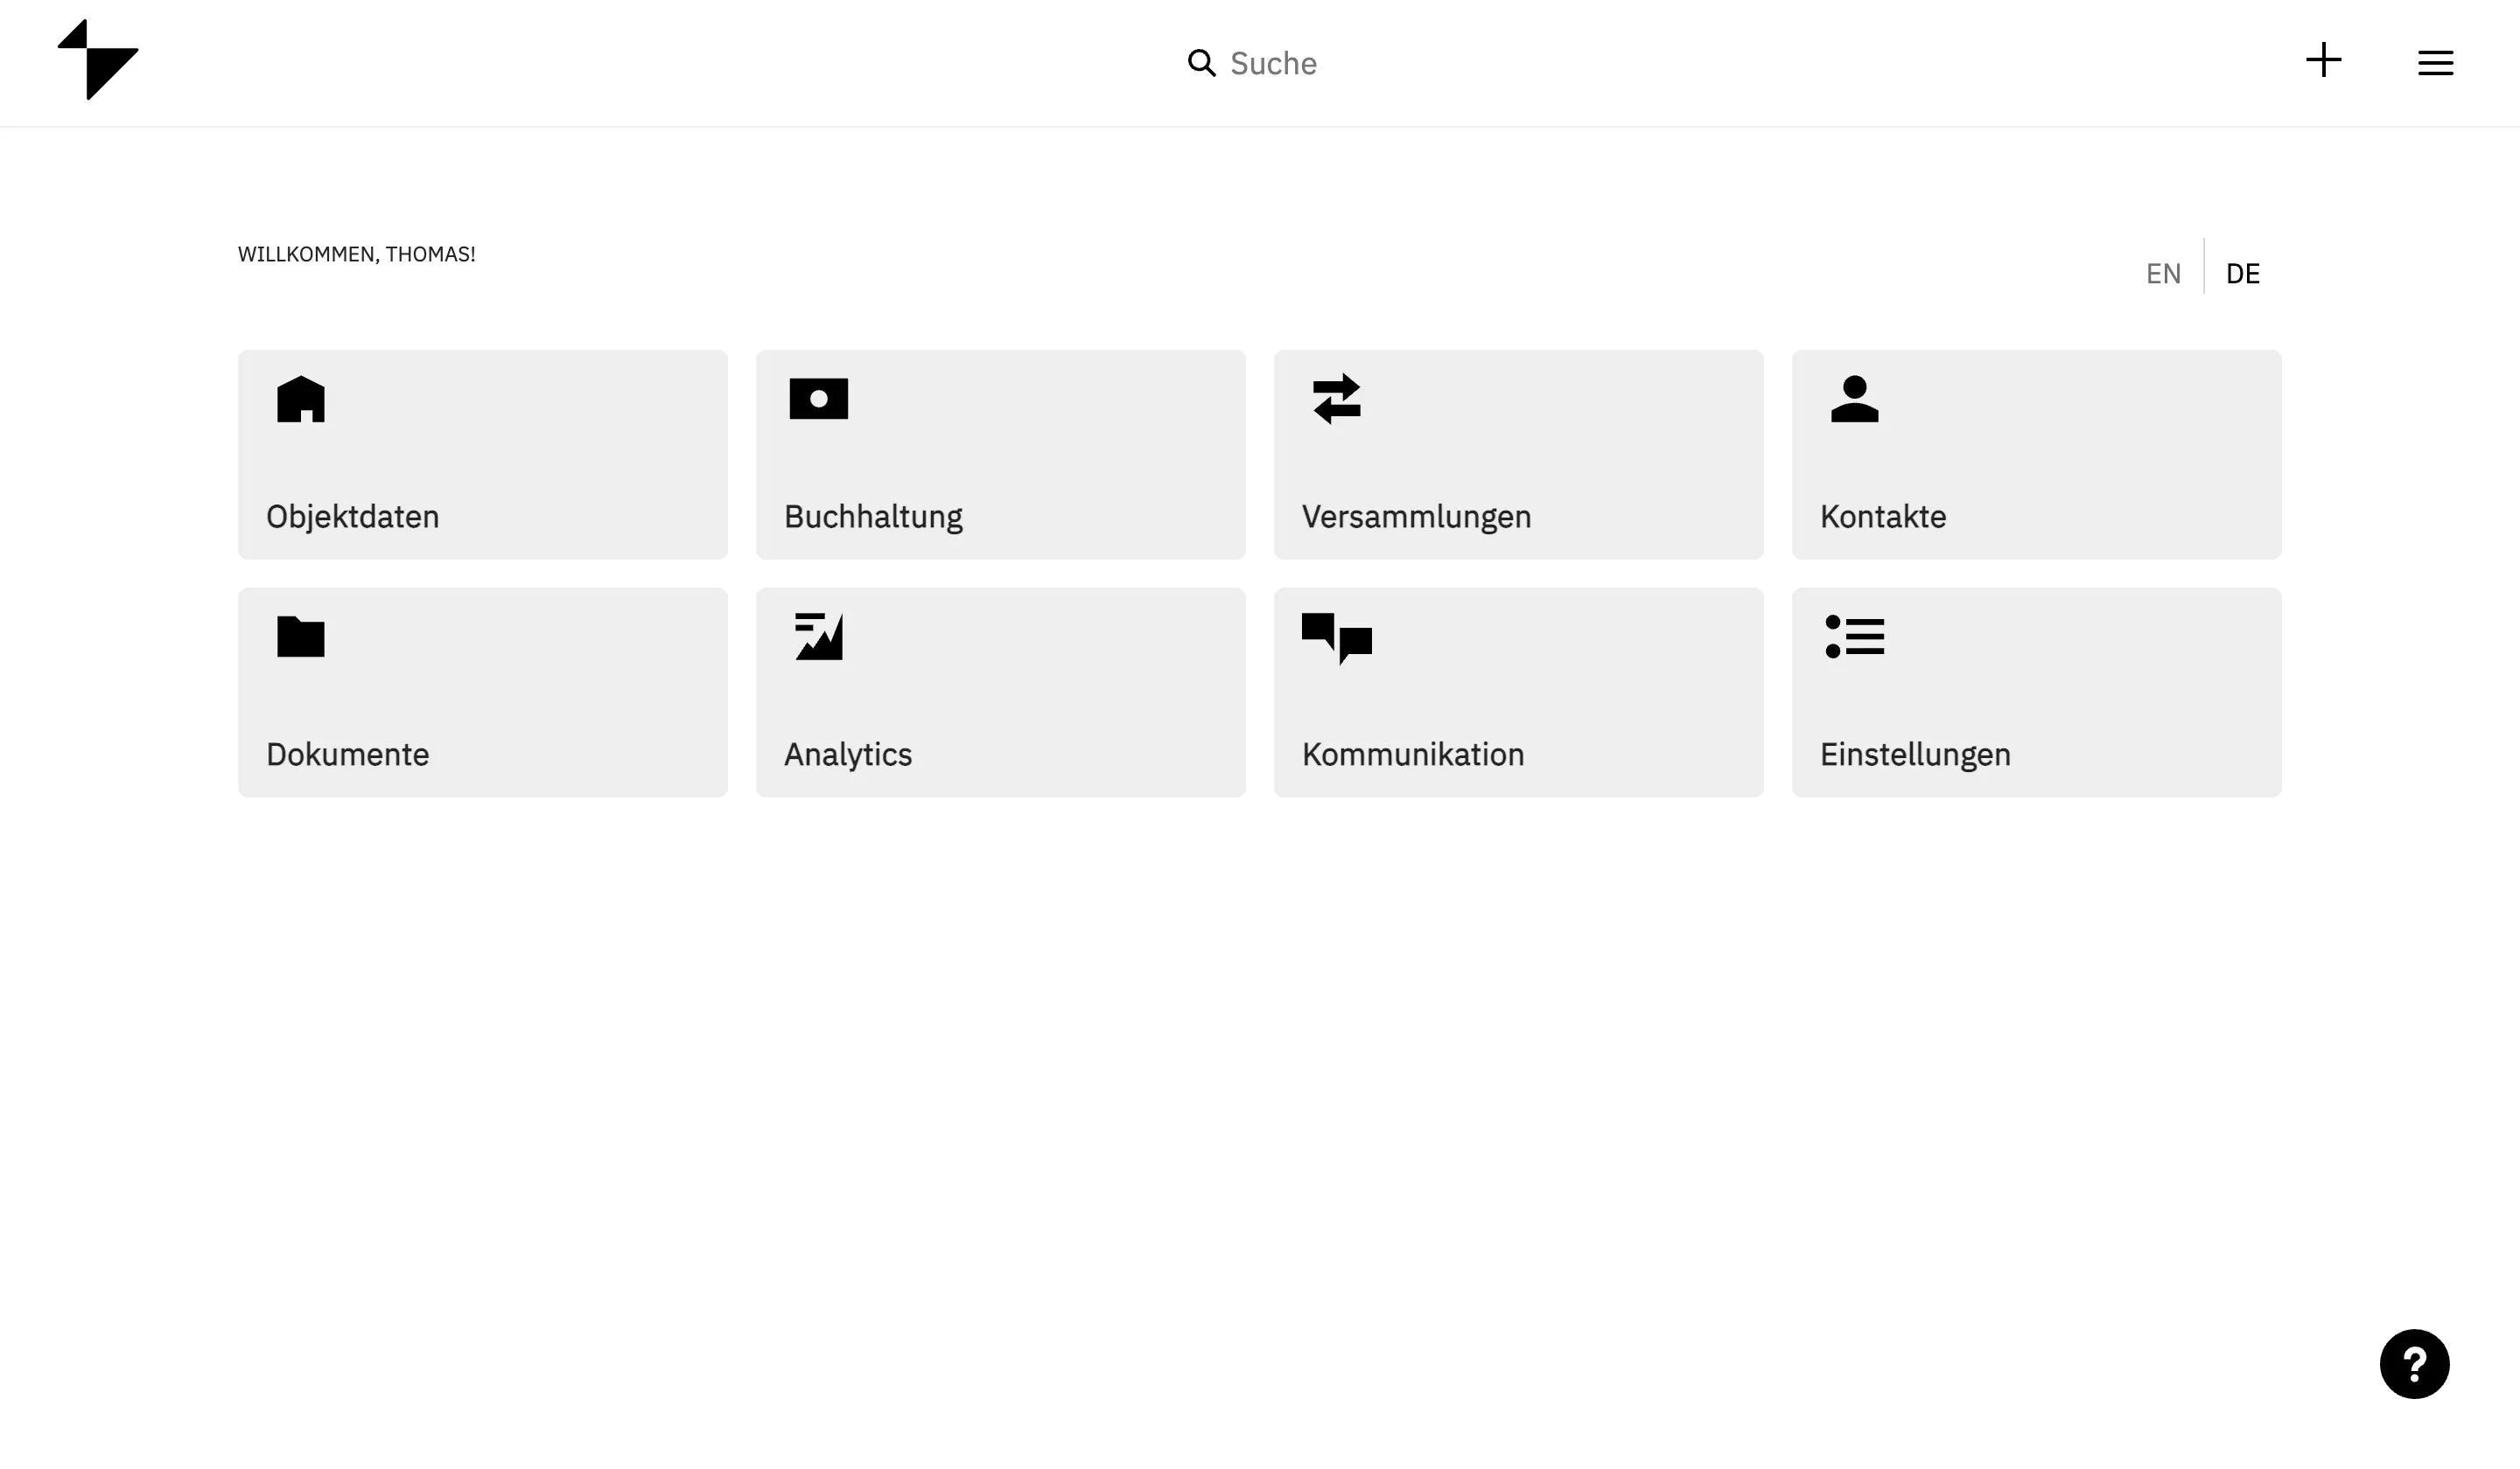Go home via the logo

(98, 60)
